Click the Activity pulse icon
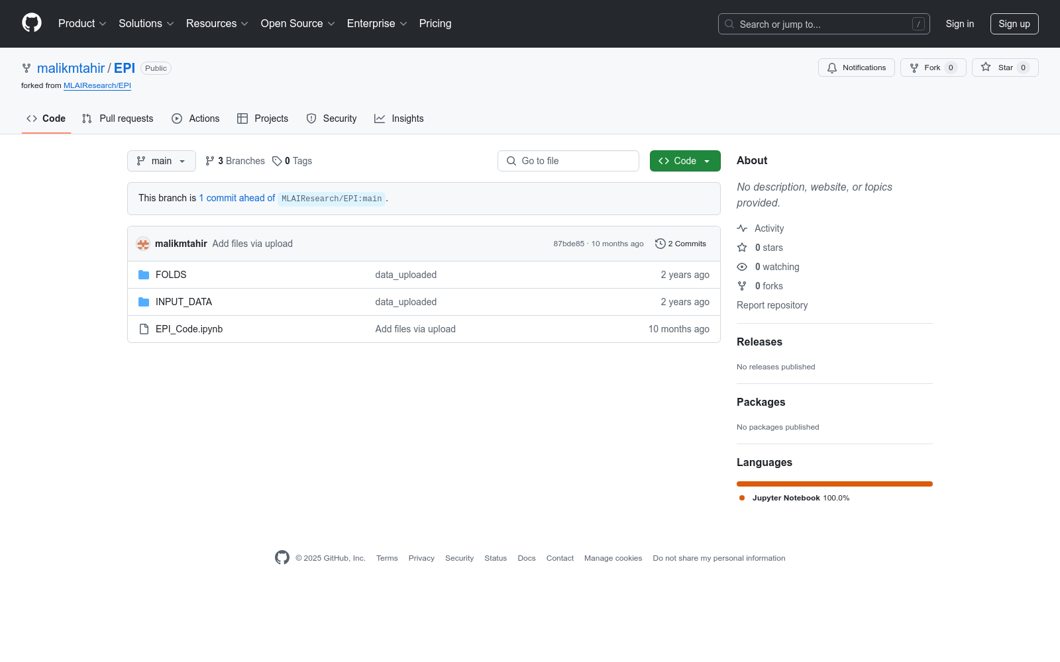 [742, 228]
